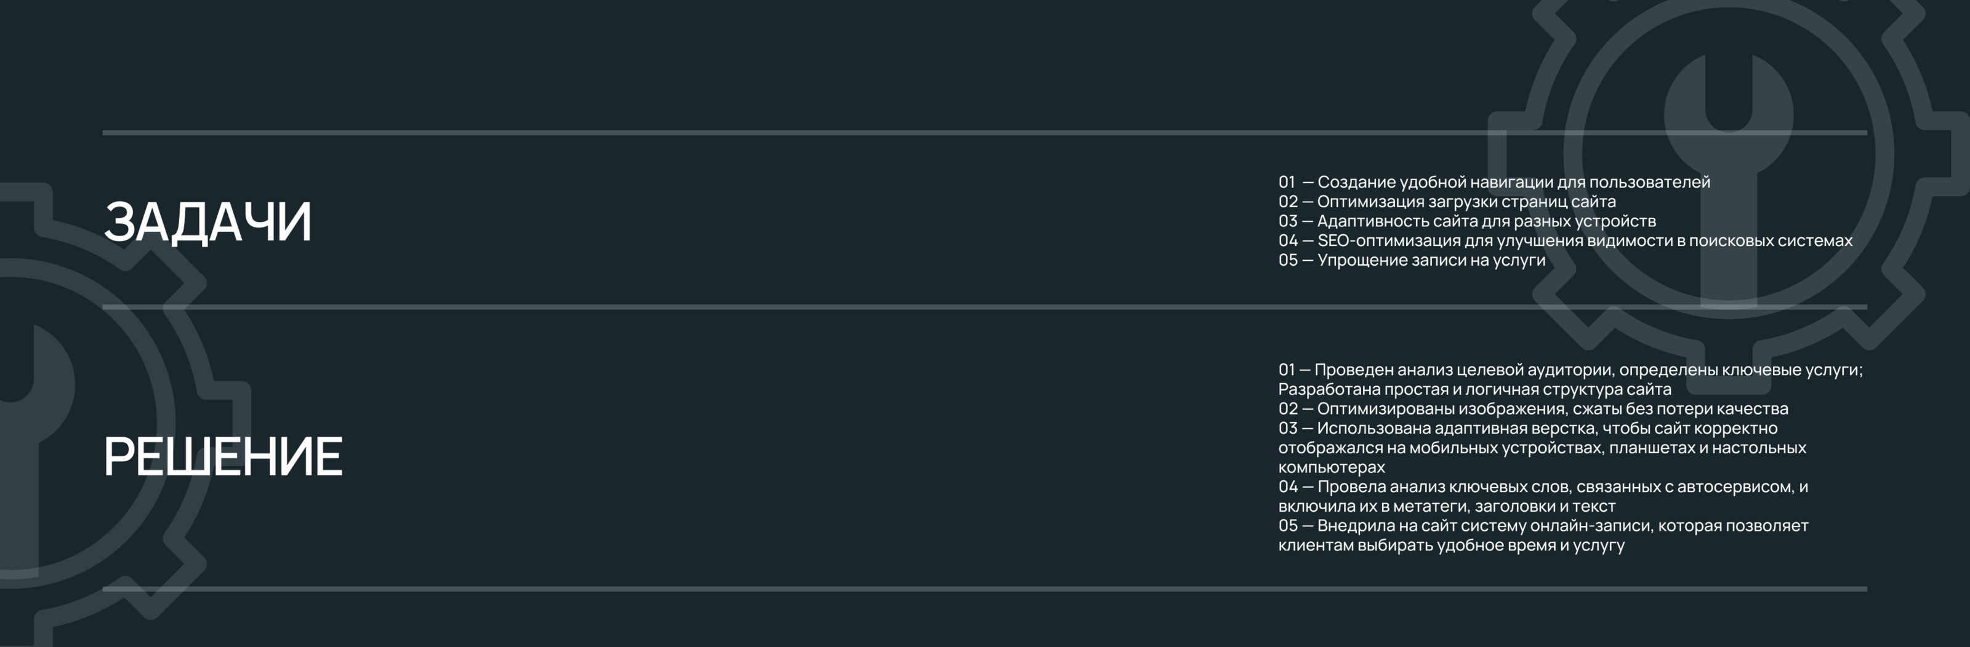Select task 05 Упрощение записи на услуги

(x=1412, y=260)
